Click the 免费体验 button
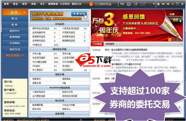Image resolution: width=186 pixels, height=121 pixels. coord(79,14)
